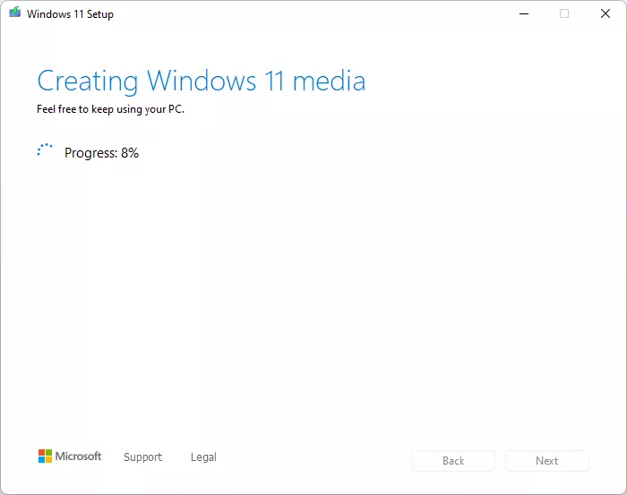Click "Feel free to keep using your PC." text
The image size is (627, 495).
coord(111,109)
